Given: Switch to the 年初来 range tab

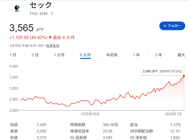Looking at the screenshot, I should (x=112, y=55).
